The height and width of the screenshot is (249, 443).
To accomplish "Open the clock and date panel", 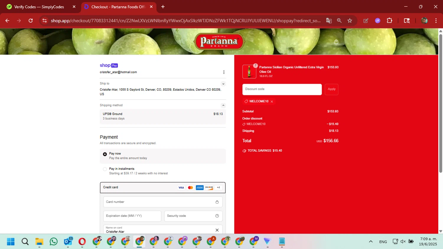I will [428, 242].
